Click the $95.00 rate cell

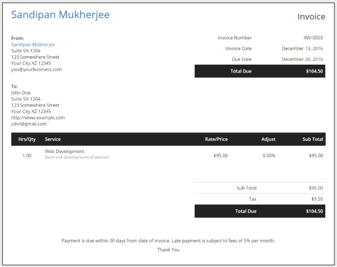pyautogui.click(x=220, y=155)
